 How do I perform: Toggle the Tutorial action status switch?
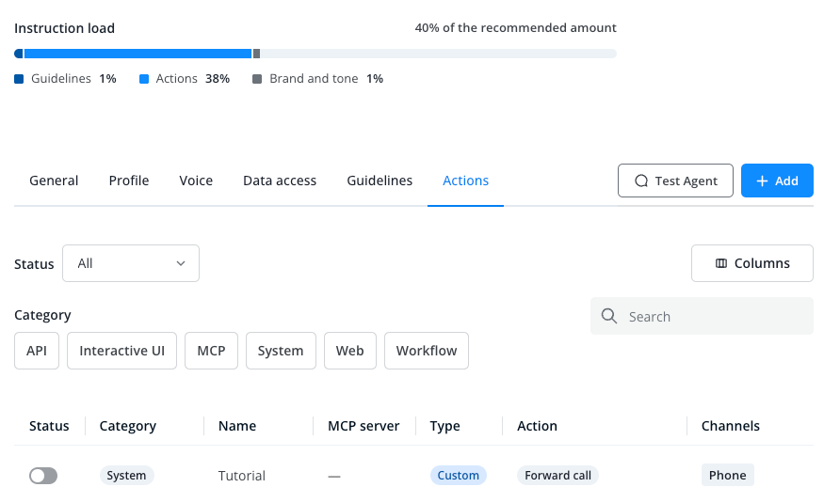click(43, 475)
